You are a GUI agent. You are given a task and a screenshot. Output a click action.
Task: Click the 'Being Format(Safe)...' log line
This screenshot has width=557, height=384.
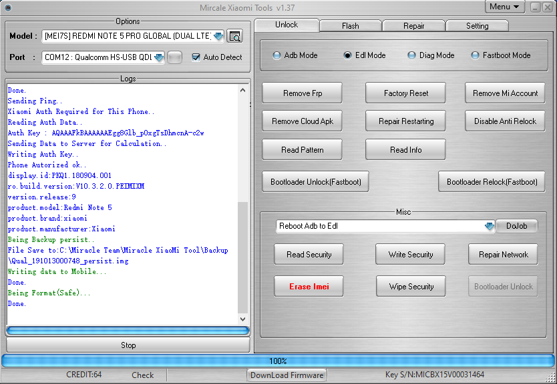[x=49, y=293]
